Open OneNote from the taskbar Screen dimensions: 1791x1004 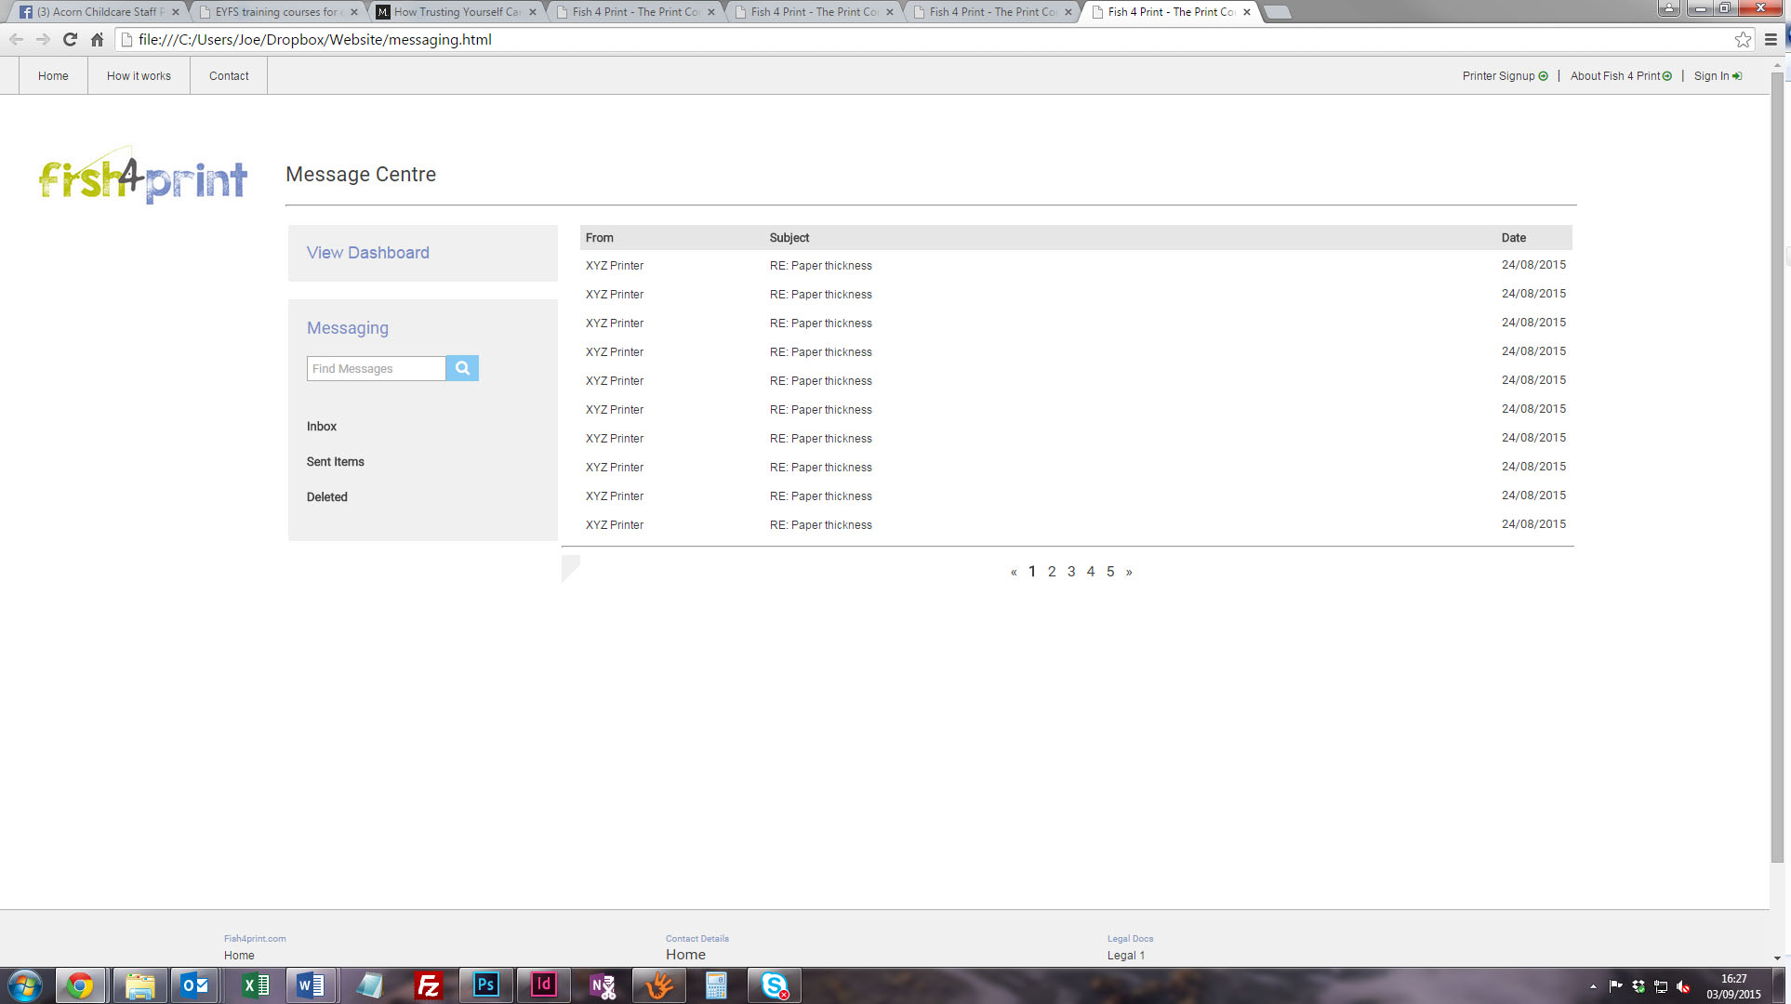pos(603,985)
